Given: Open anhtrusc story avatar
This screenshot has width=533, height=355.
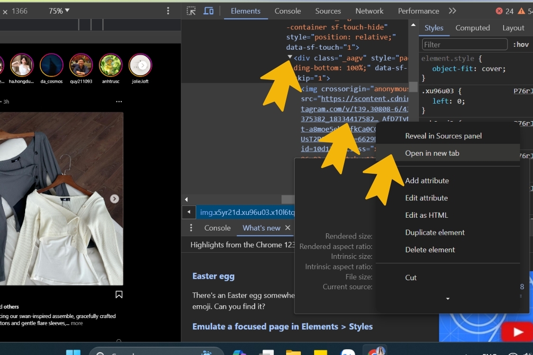Looking at the screenshot, I should click(x=110, y=65).
